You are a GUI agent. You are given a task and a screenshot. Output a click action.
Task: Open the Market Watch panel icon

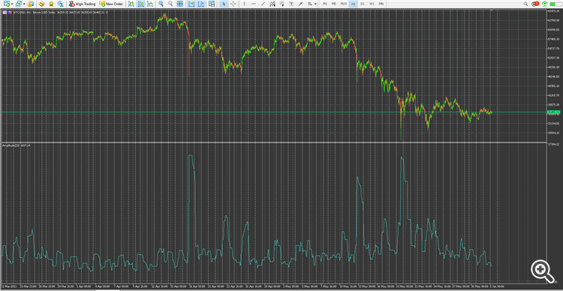(31, 4)
